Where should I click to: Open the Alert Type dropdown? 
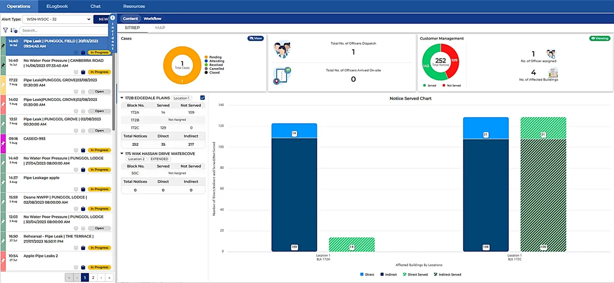click(x=57, y=19)
